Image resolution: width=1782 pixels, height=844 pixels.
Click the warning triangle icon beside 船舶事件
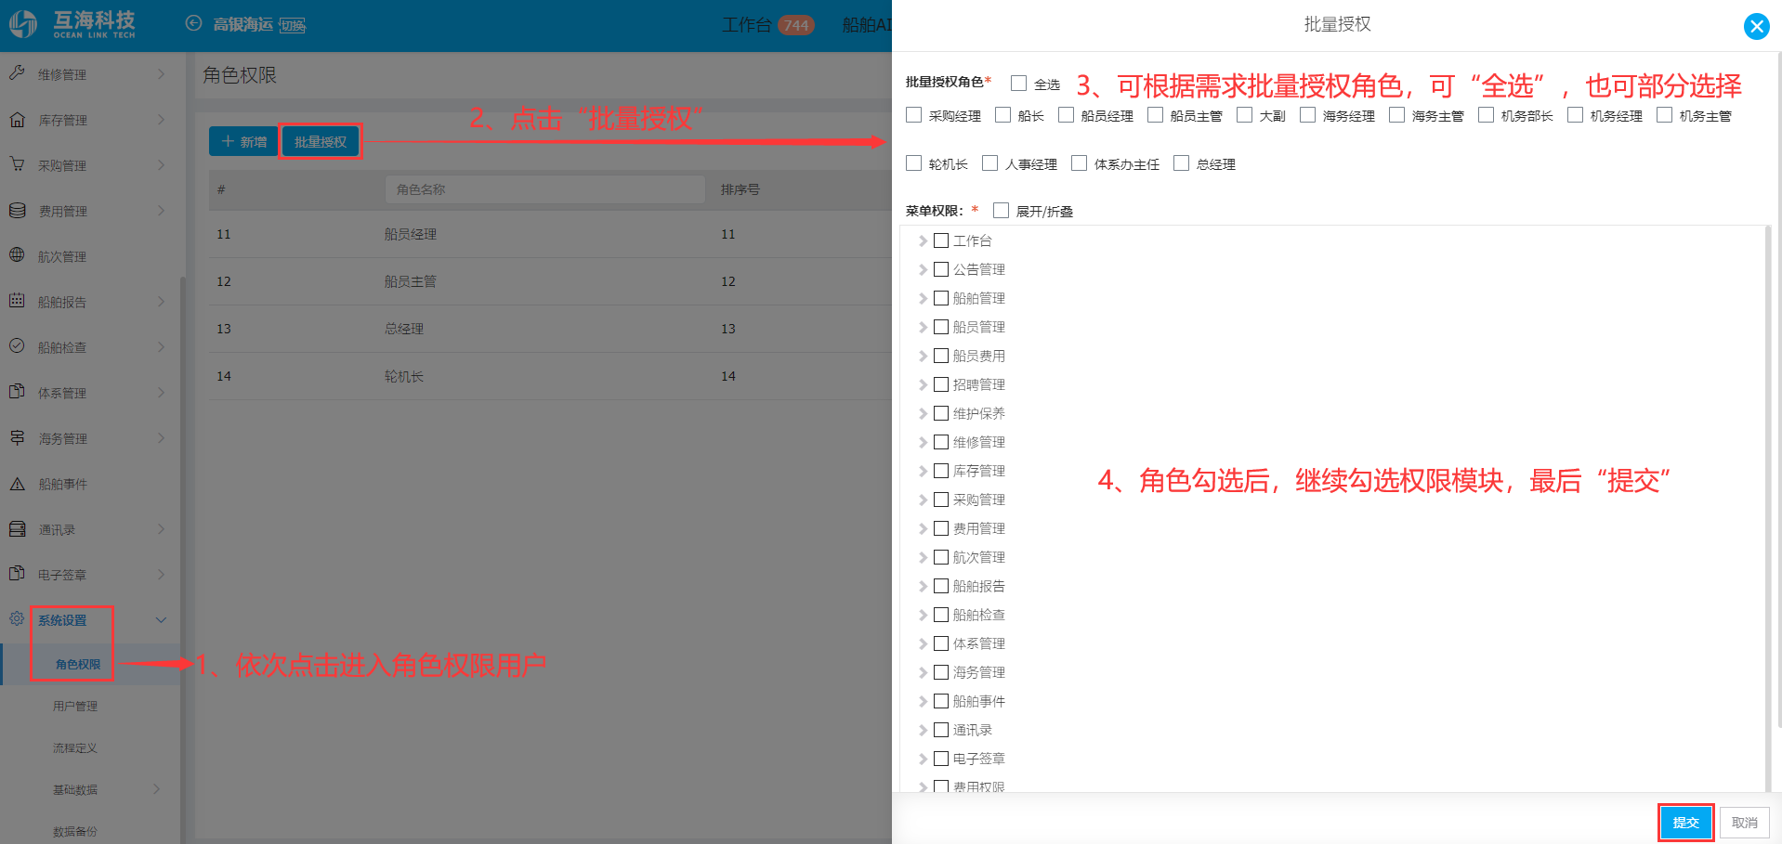(17, 483)
